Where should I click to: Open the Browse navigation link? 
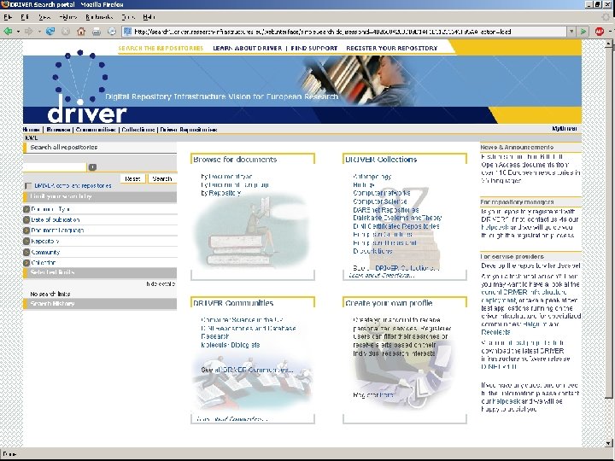58,130
